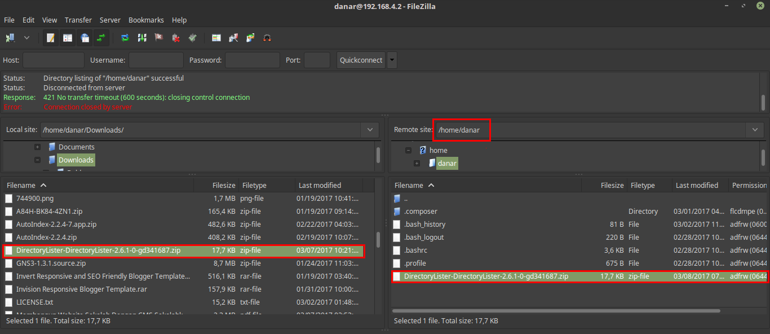
Task: Open the File menu
Action: click(x=9, y=20)
